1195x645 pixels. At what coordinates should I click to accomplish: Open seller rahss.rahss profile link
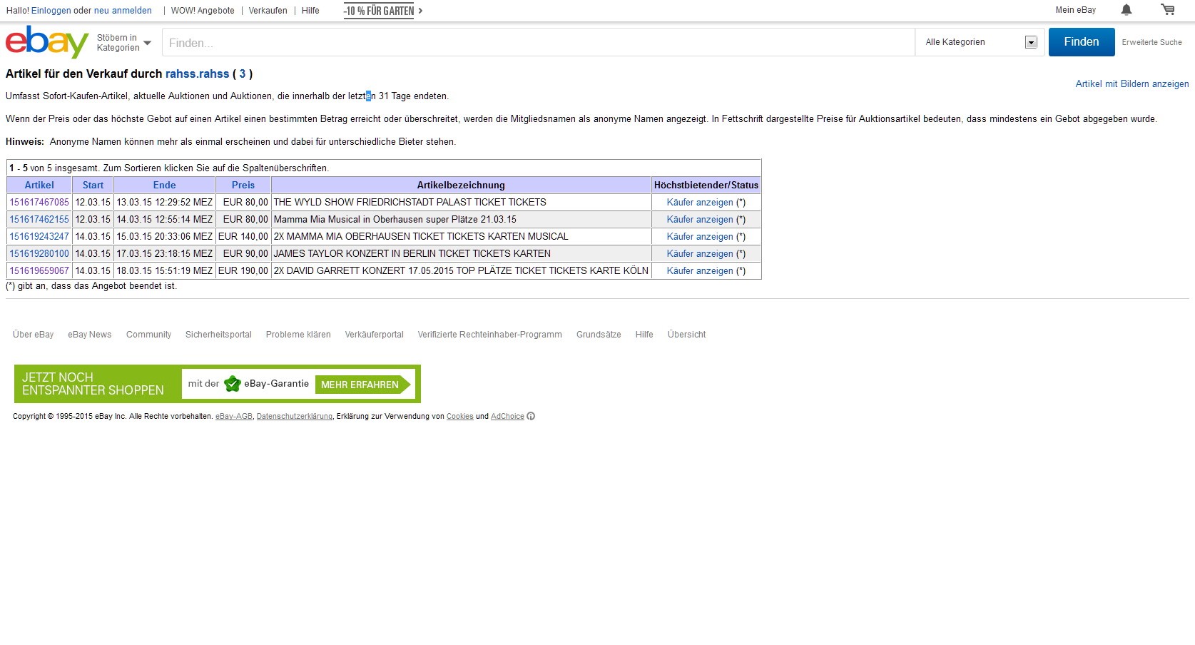click(x=198, y=74)
